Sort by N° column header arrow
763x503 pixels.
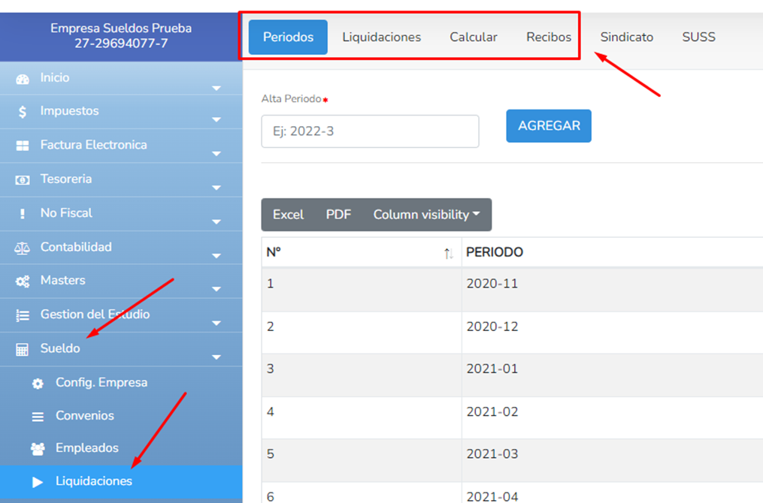[448, 254]
